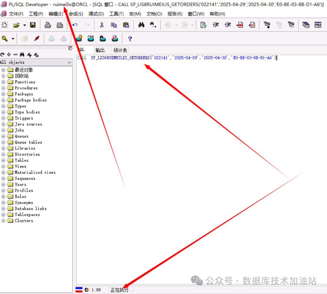Click the 正在执行... status text

click(122, 290)
